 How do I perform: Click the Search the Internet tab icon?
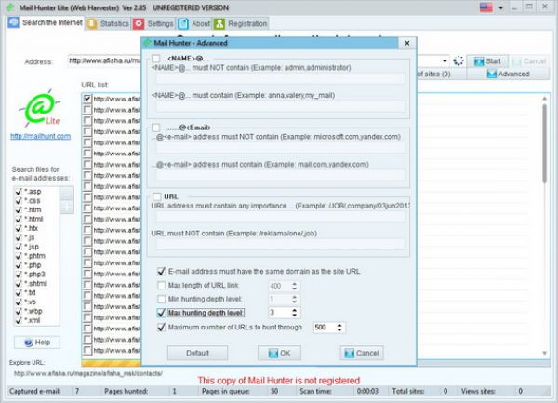point(14,22)
